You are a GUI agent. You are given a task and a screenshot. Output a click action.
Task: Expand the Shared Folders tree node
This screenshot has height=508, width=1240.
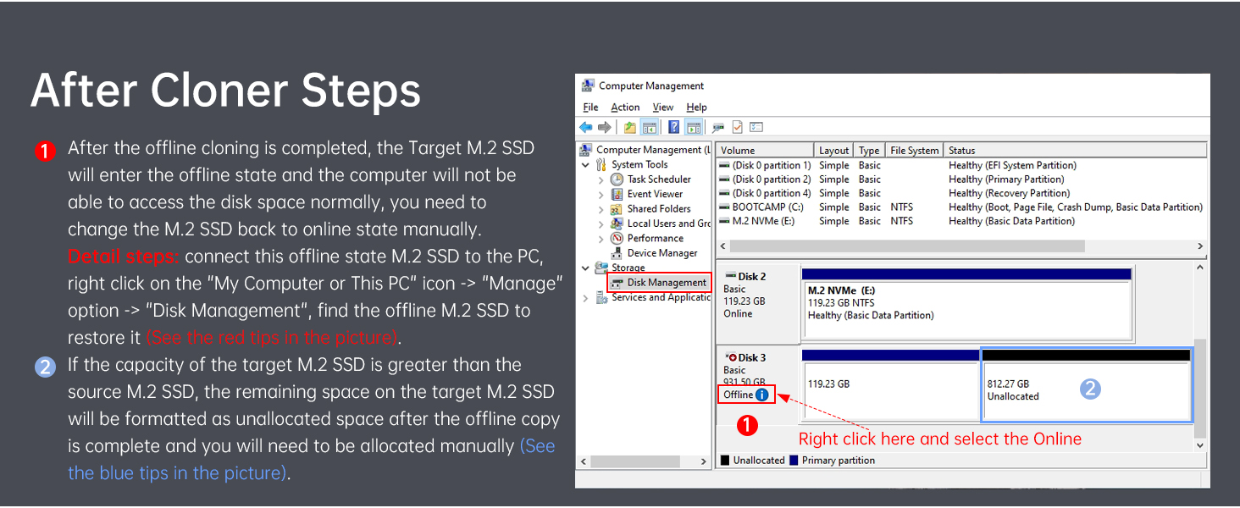click(601, 209)
